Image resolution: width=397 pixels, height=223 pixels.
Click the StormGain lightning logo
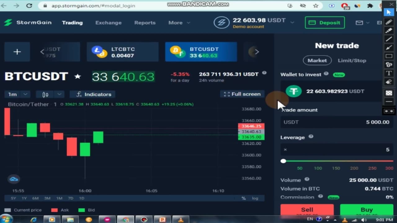[x=8, y=23]
